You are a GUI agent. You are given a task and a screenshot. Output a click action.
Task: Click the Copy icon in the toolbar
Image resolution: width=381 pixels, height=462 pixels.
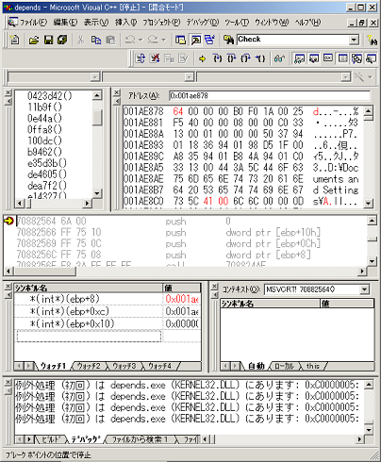click(96, 40)
